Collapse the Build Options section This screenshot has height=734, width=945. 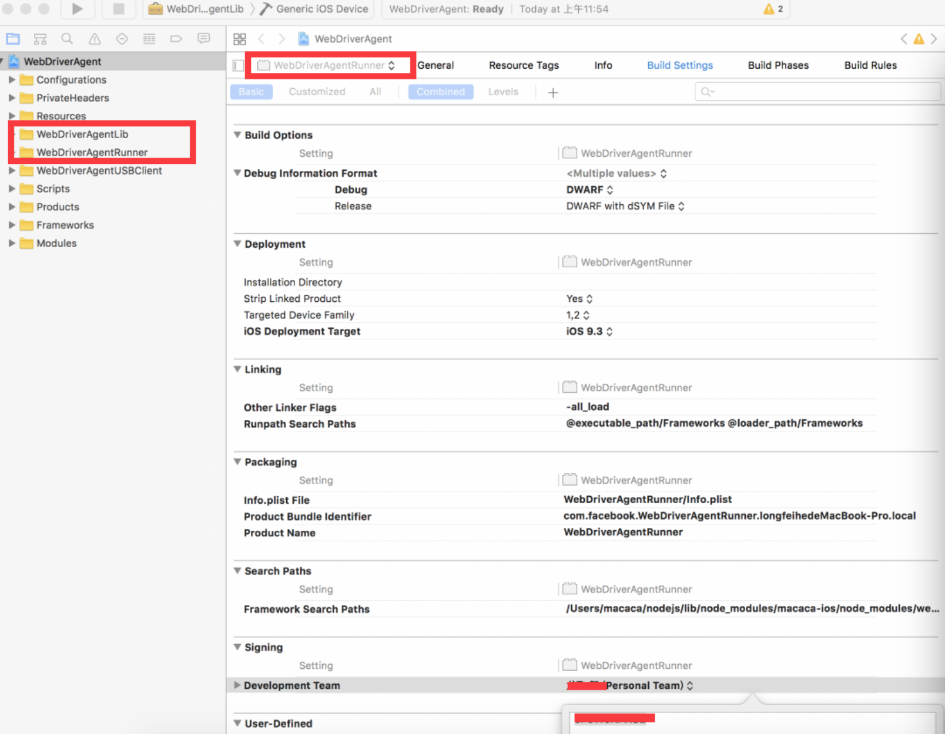point(237,134)
